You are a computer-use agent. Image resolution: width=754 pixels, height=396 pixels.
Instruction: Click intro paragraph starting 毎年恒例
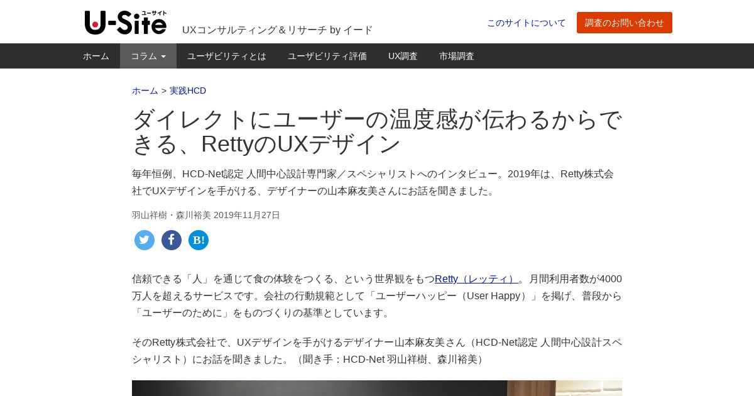(x=377, y=182)
